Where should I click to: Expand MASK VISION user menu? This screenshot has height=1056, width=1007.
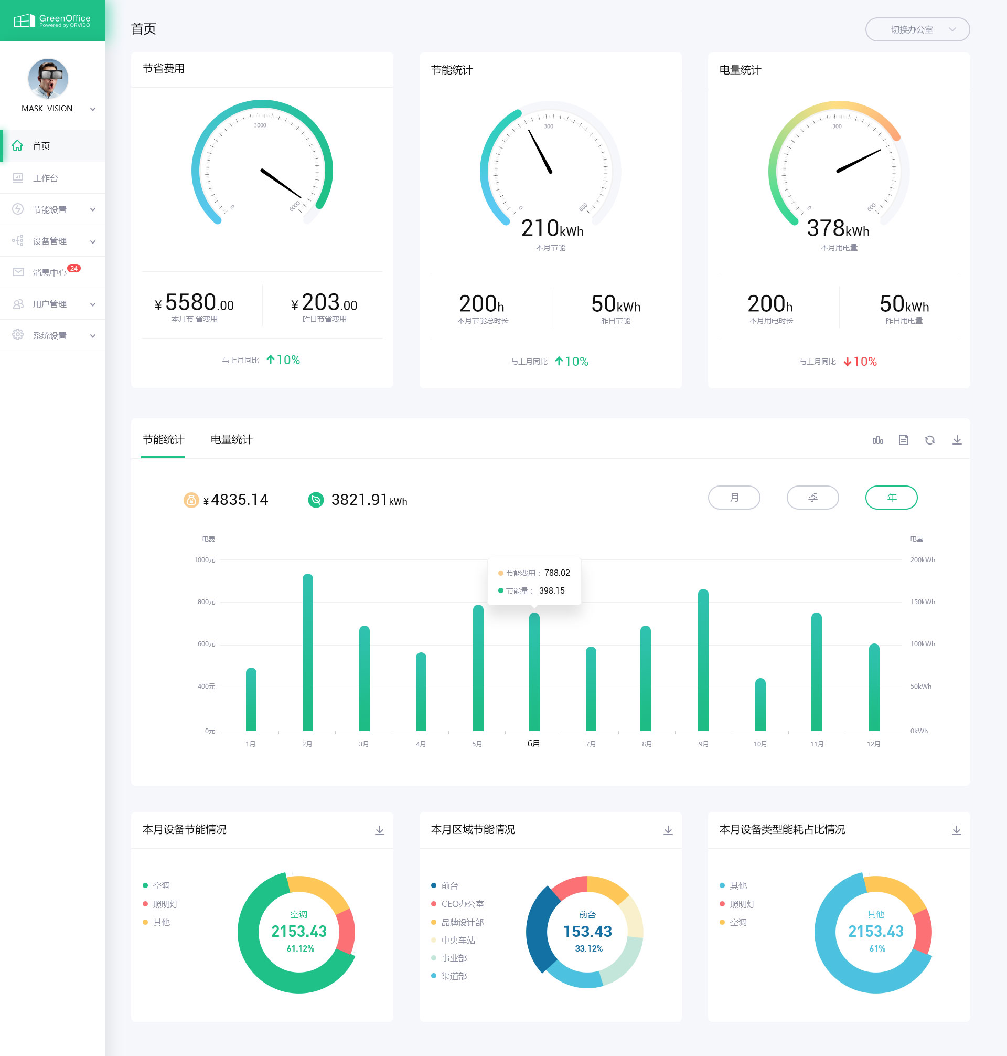tap(92, 109)
